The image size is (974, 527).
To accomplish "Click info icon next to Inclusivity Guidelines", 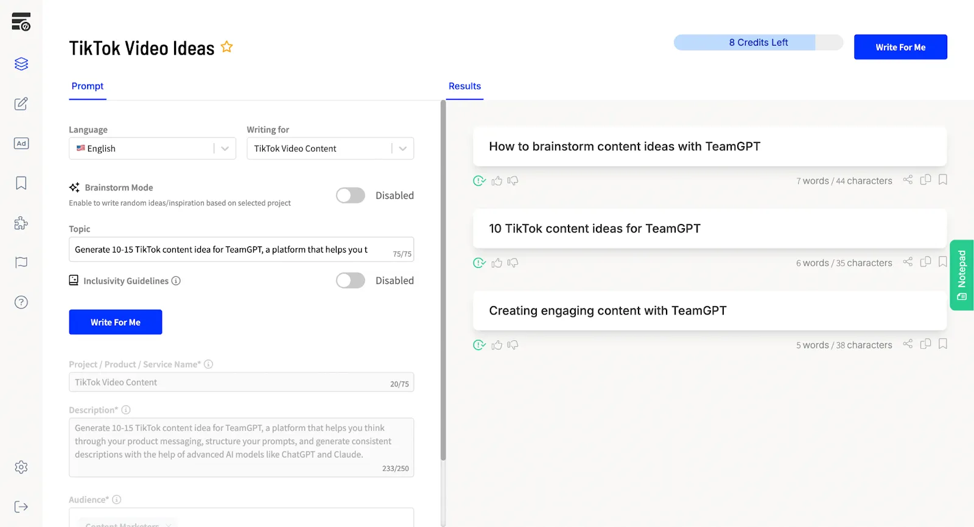I will pos(176,281).
